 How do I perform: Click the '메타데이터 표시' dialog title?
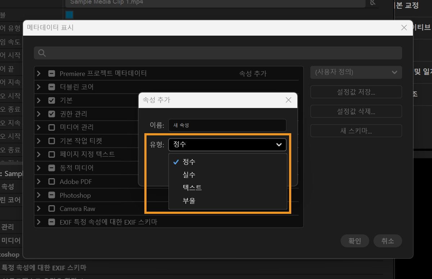click(50, 27)
